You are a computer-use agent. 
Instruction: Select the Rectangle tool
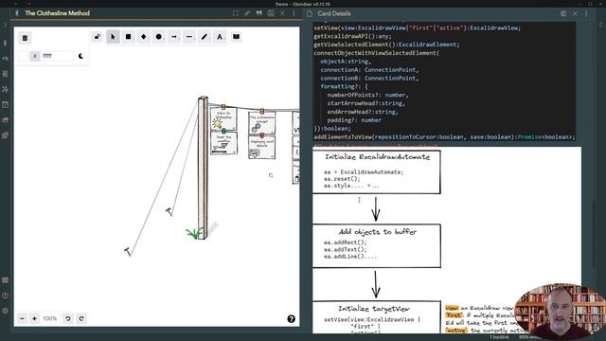[129, 37]
